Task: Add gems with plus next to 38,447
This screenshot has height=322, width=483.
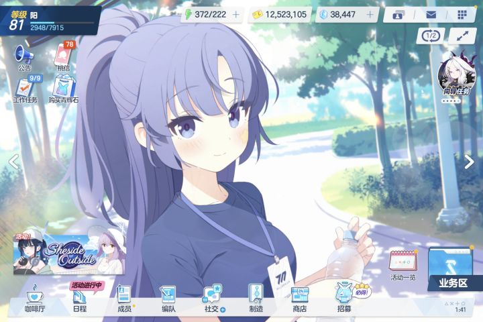Action: point(370,15)
